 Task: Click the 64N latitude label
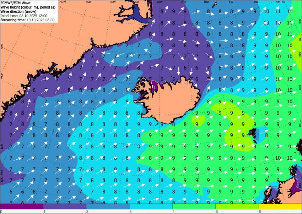(300, 88)
